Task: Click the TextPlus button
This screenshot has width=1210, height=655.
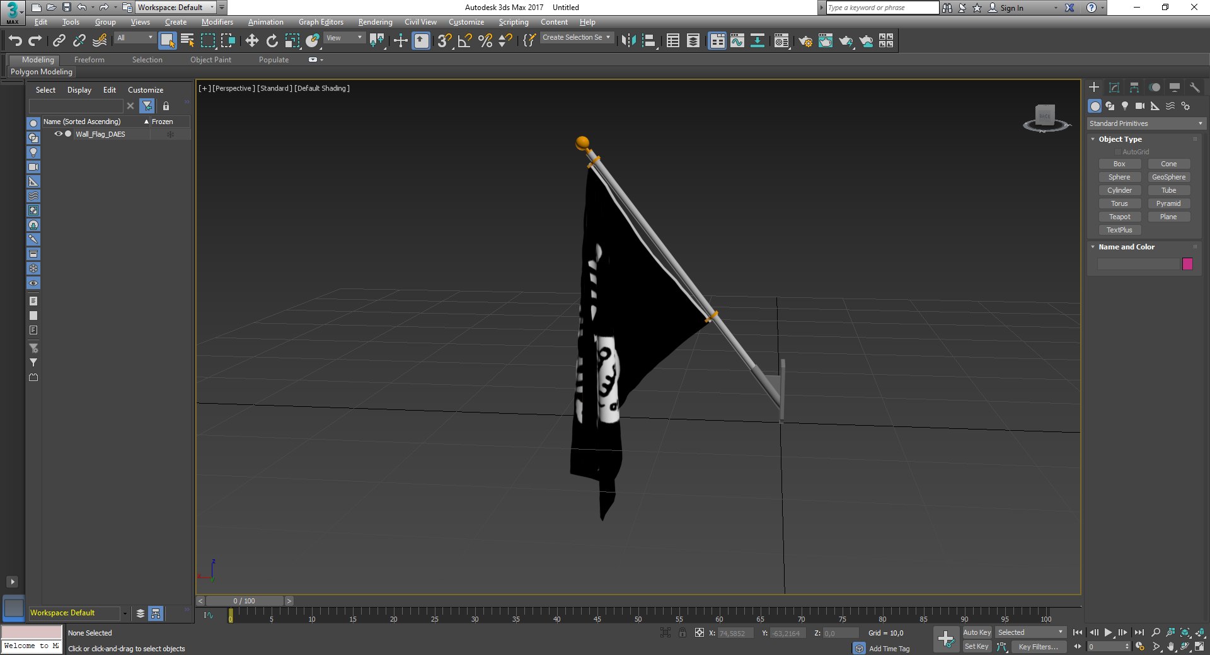Action: click(x=1119, y=230)
